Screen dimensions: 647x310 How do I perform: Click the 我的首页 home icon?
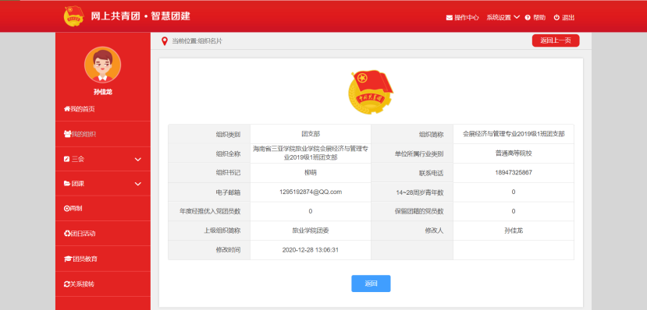(x=66, y=109)
